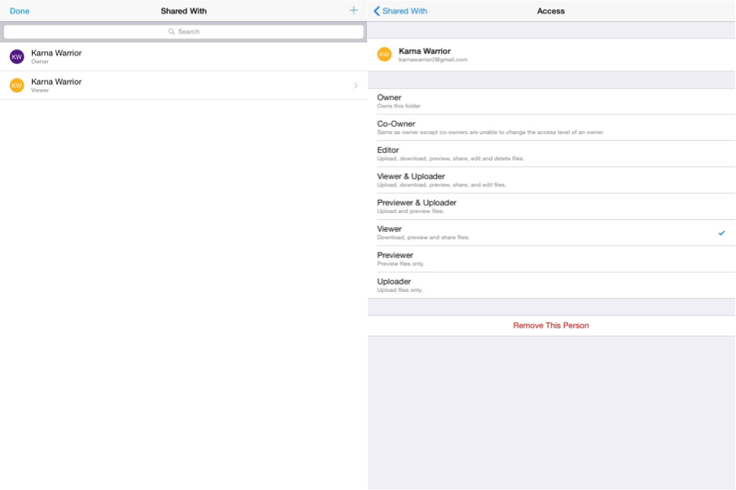Choose Co-Owner access level
This screenshot has width=736, height=490.
coord(397,127)
